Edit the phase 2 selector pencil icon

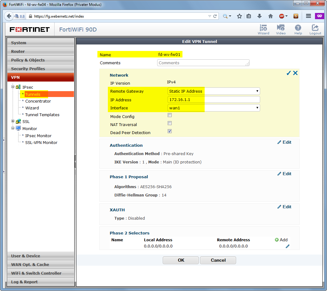click(288, 246)
